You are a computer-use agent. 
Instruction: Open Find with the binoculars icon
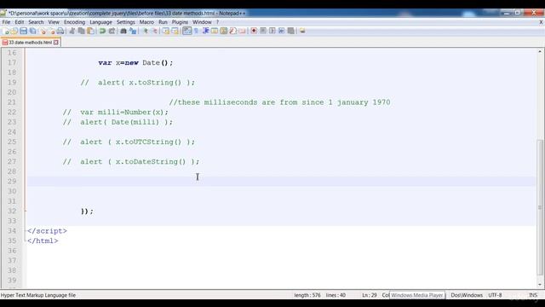tap(123, 31)
